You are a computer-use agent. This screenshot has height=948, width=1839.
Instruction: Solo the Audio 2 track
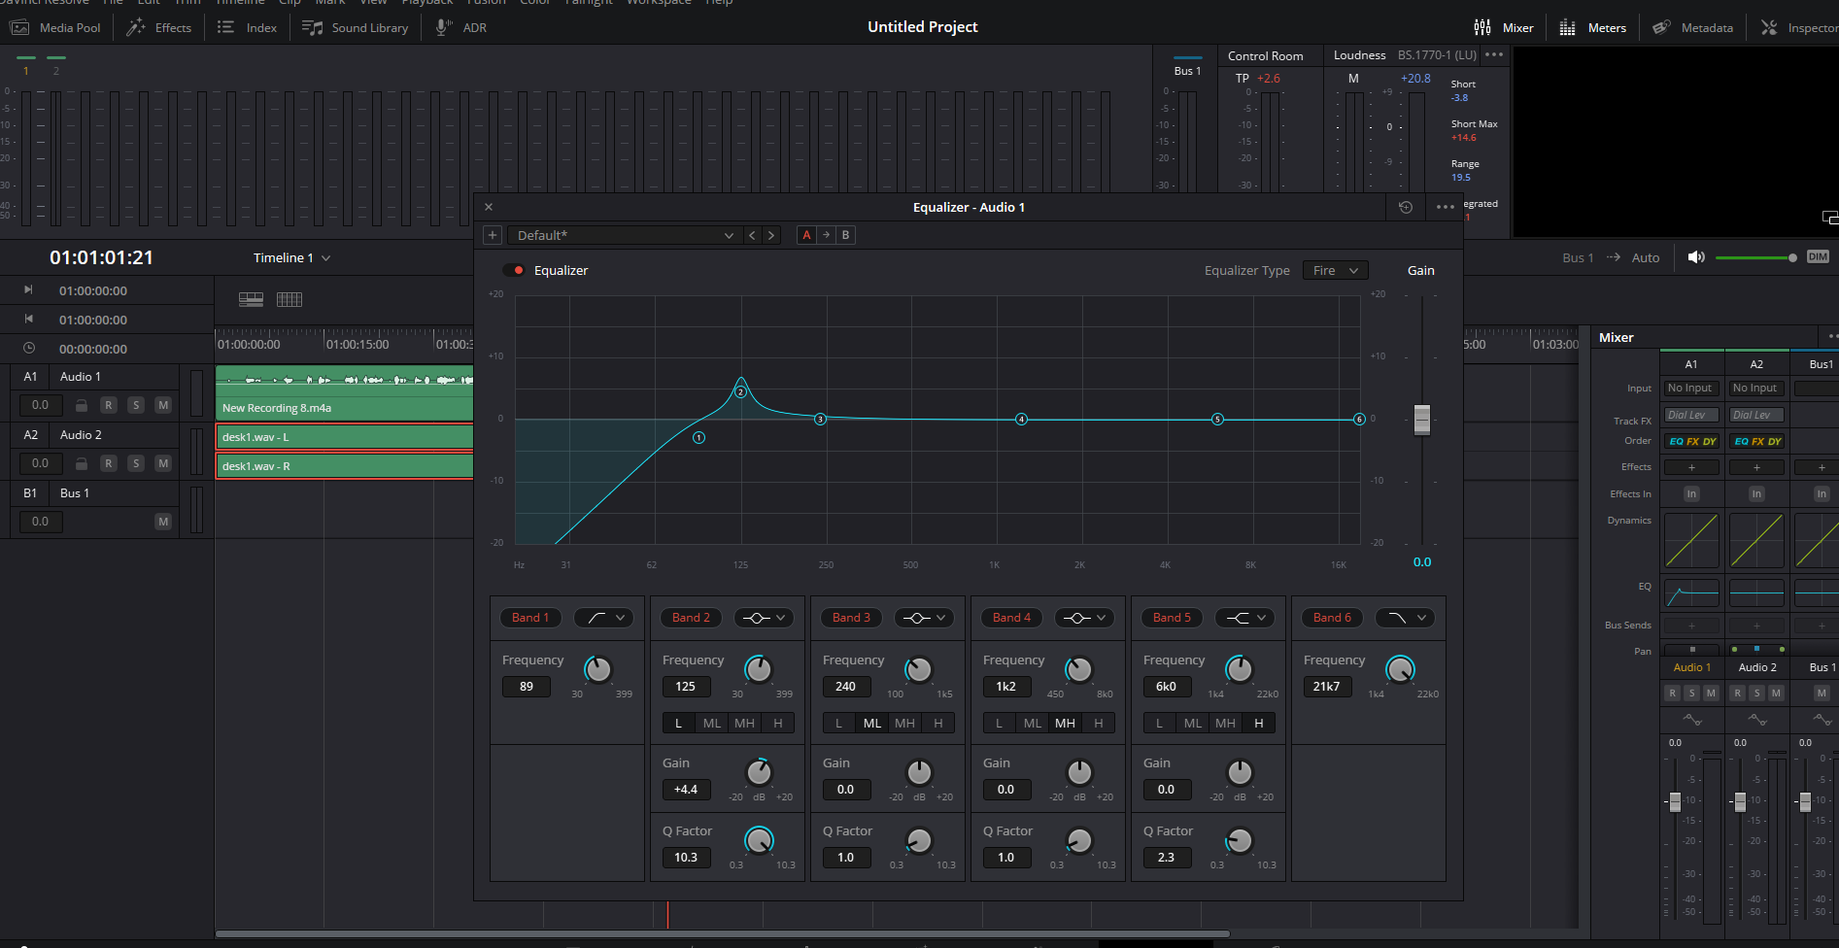pos(136,463)
